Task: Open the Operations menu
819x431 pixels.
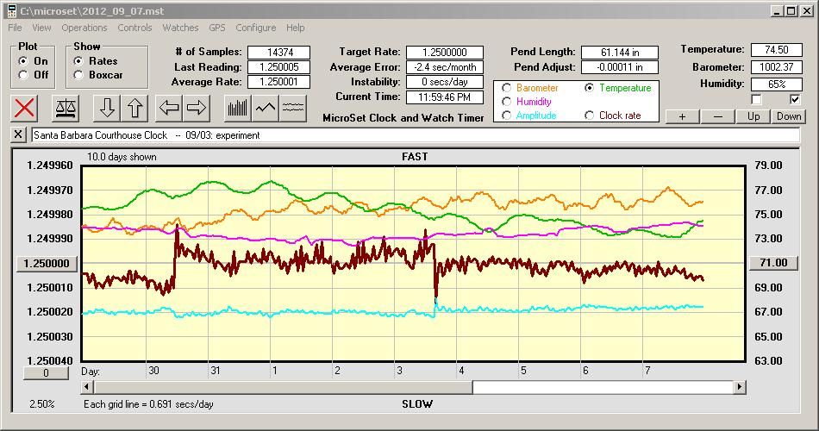Action: coord(84,28)
